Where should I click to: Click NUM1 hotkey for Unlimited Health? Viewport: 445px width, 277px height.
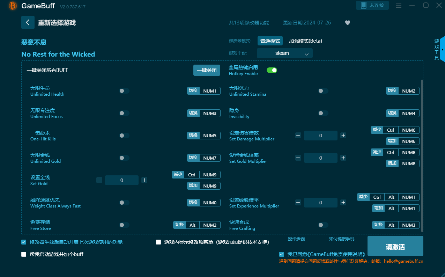(x=210, y=91)
